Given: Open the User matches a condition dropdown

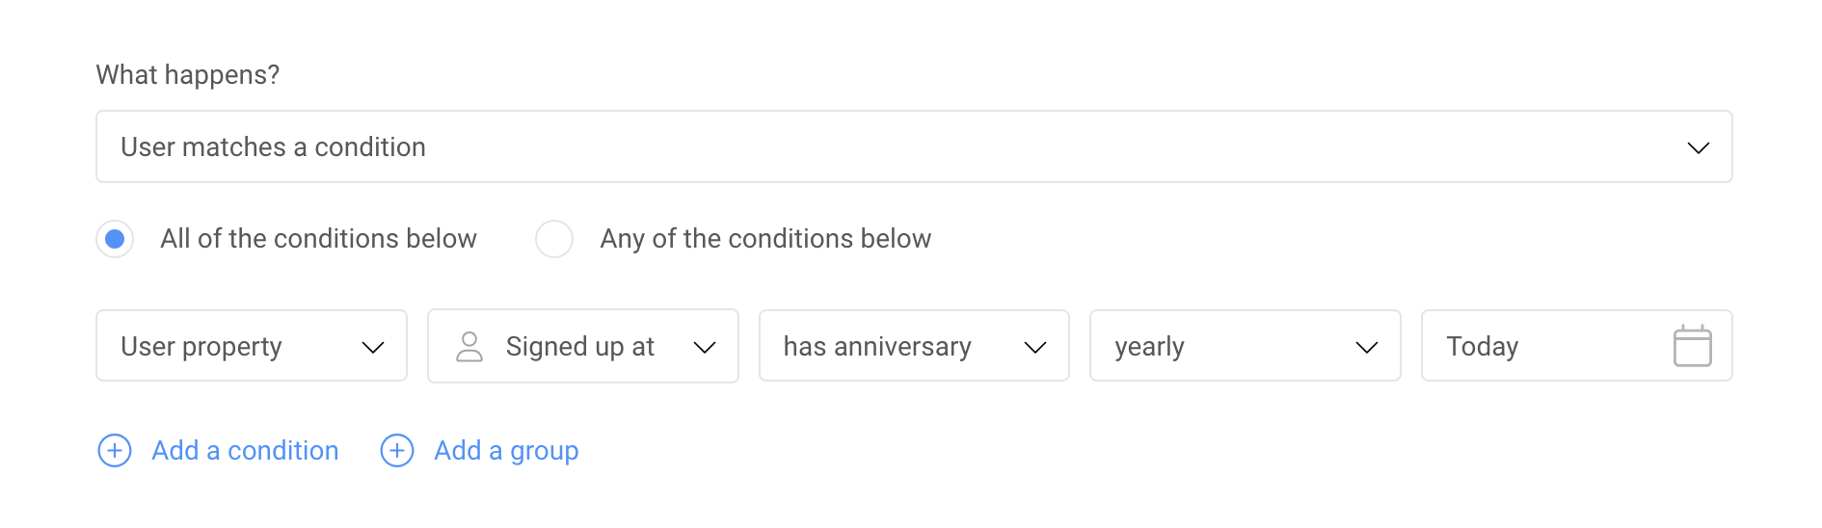Looking at the screenshot, I should pos(914,146).
